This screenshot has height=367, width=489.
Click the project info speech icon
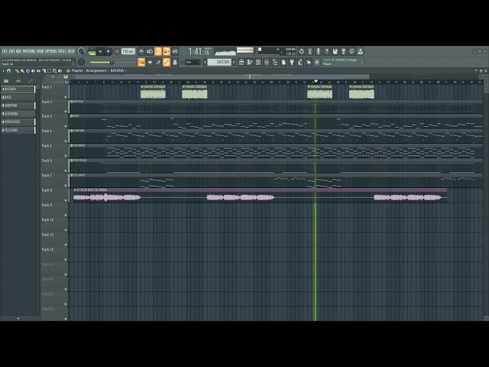coord(352,51)
